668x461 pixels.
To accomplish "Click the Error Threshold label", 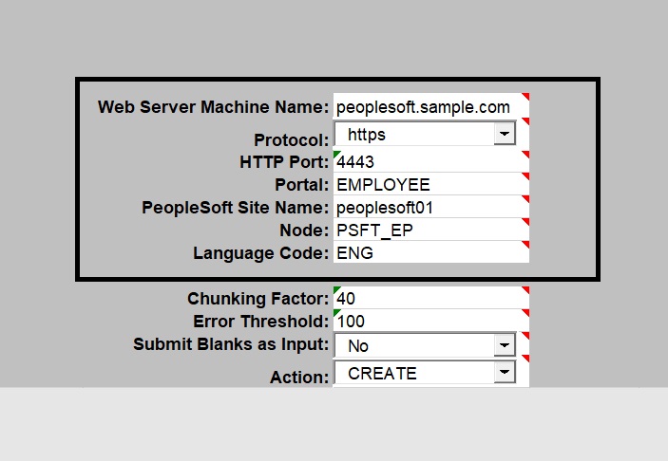I will coord(260,322).
